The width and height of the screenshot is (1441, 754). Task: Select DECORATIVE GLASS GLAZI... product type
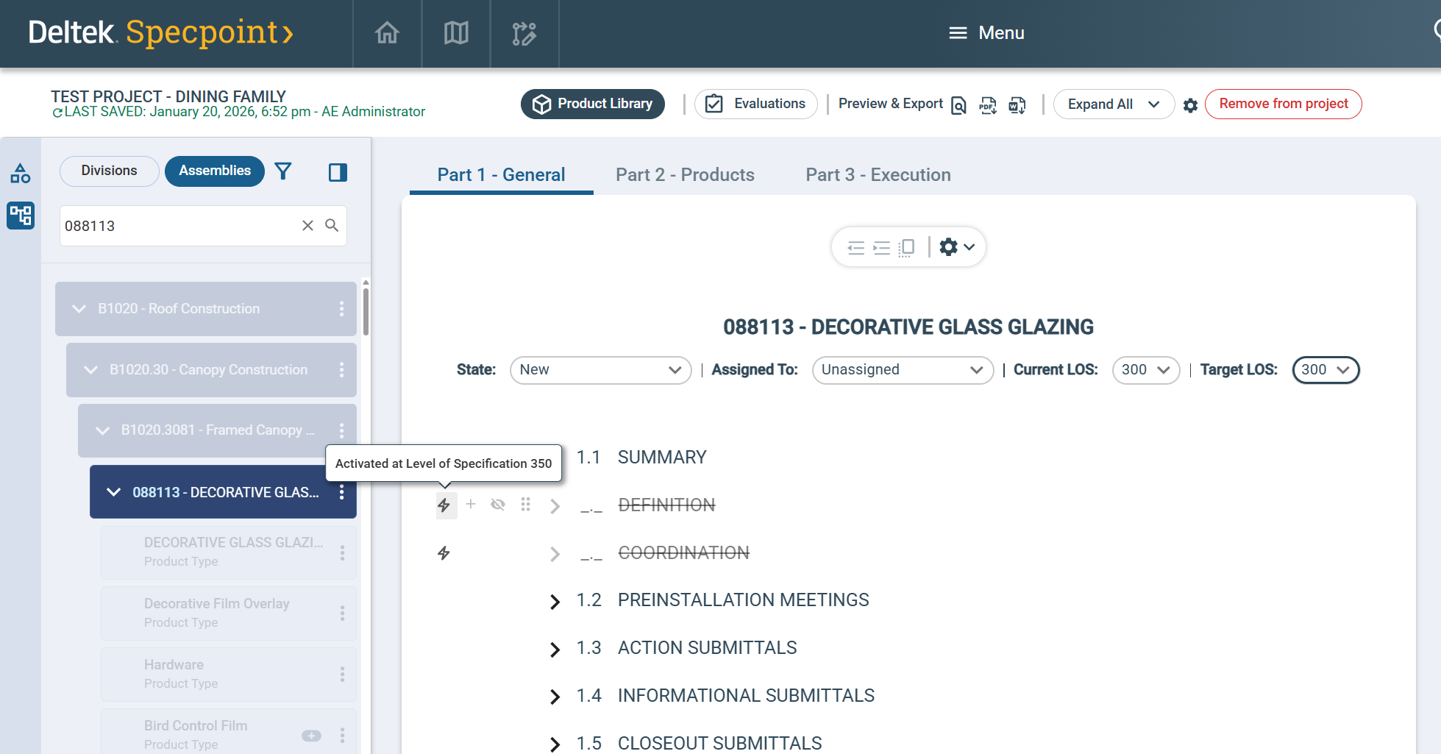point(229,552)
